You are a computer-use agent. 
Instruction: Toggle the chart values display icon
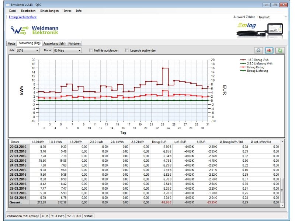tap(269, 50)
